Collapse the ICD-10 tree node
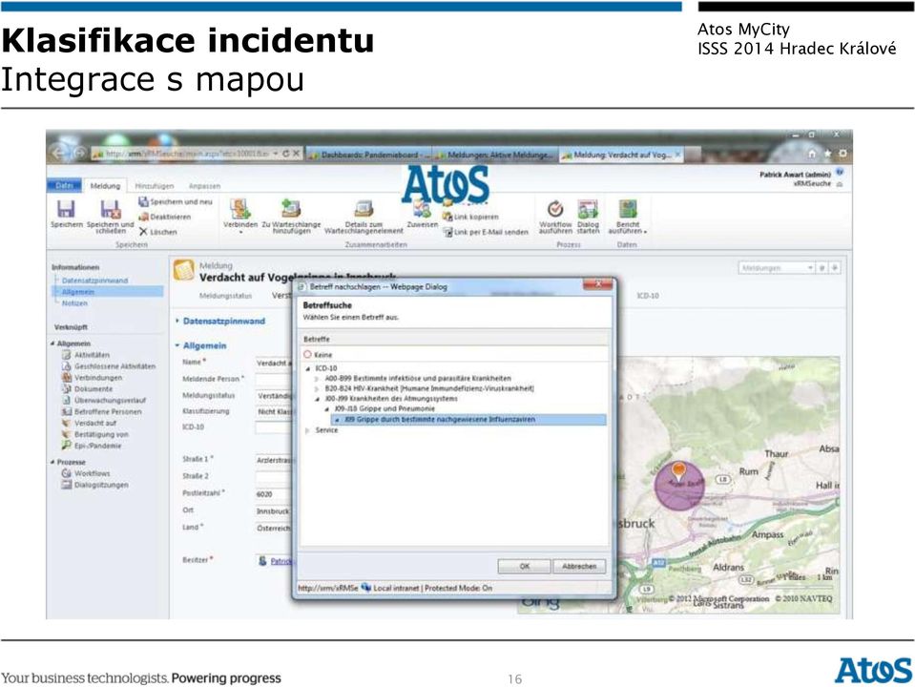The height and width of the screenshot is (687, 915). [307, 369]
